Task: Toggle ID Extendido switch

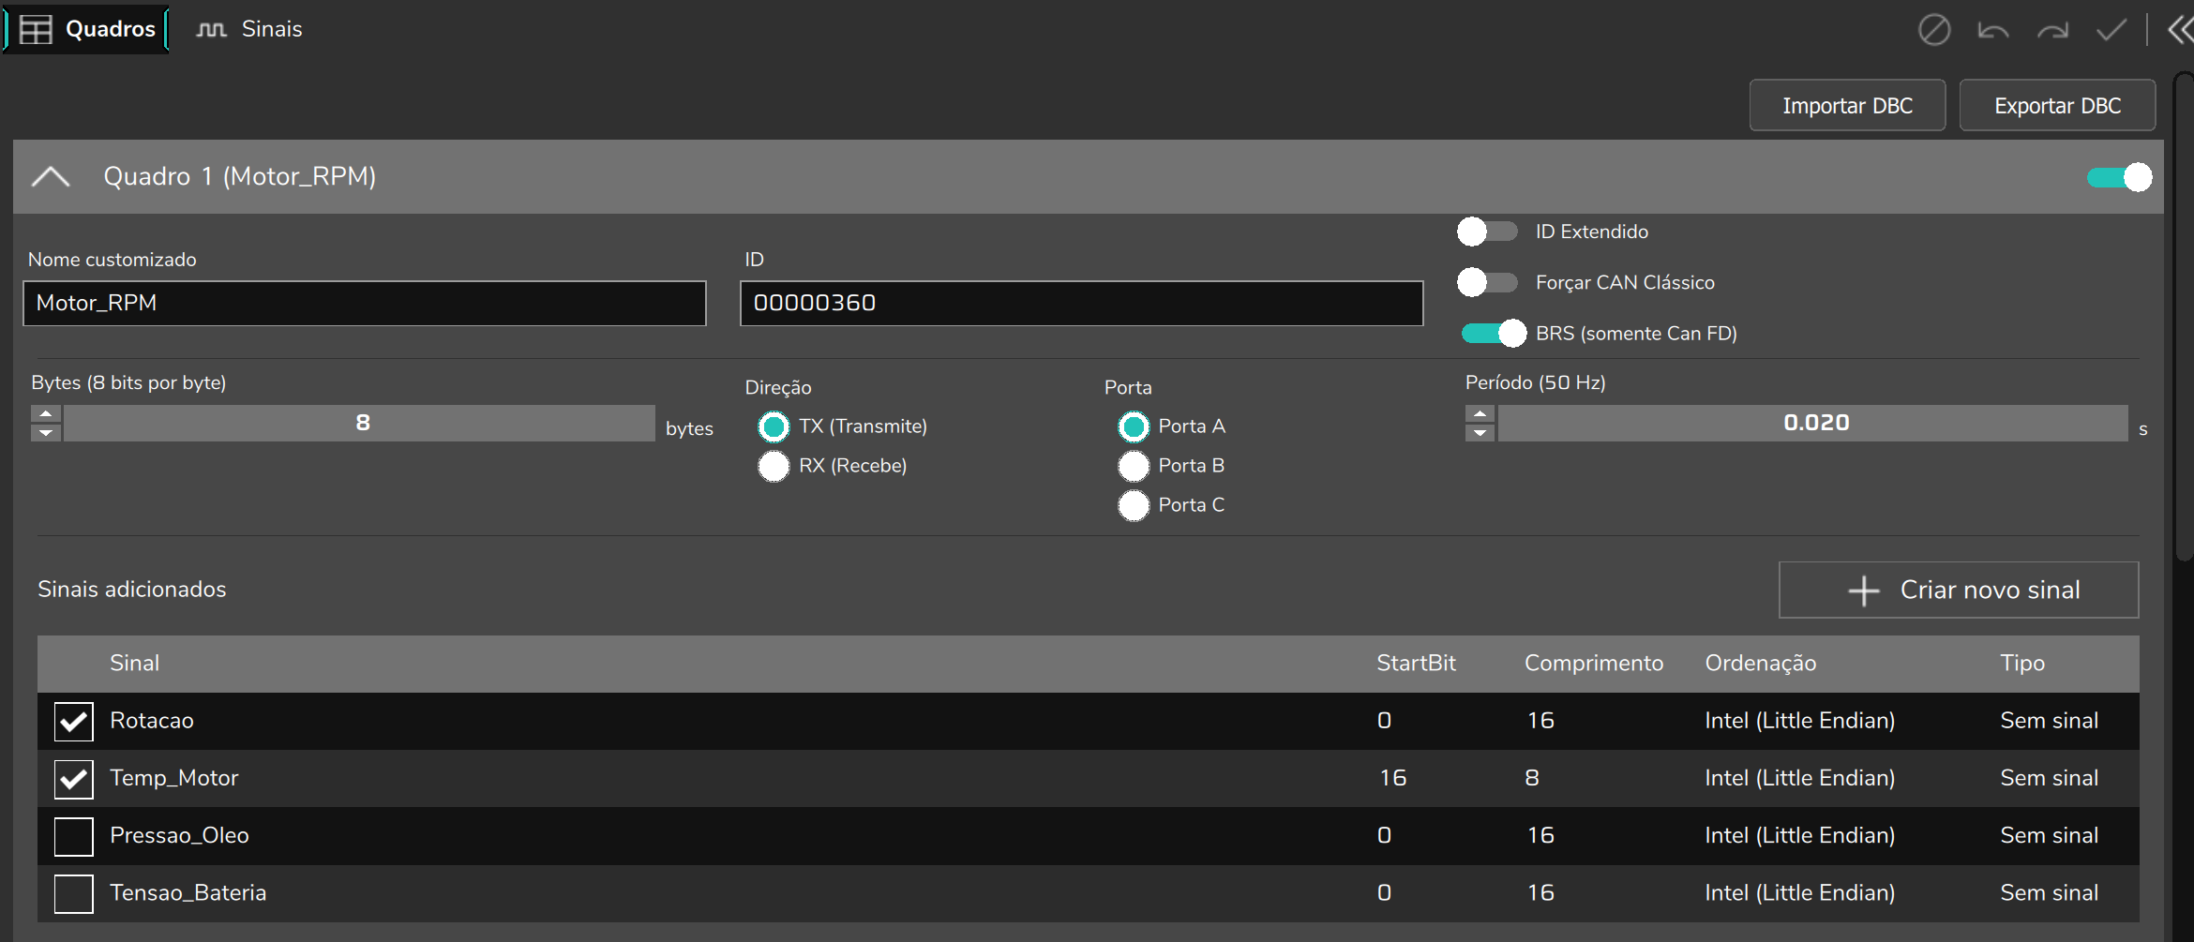Action: click(x=1488, y=232)
